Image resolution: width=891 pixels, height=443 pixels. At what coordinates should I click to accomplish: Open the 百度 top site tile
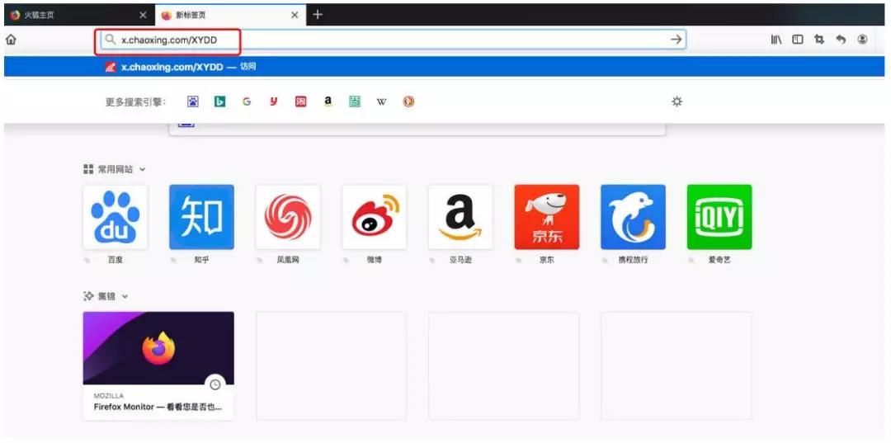click(x=115, y=217)
